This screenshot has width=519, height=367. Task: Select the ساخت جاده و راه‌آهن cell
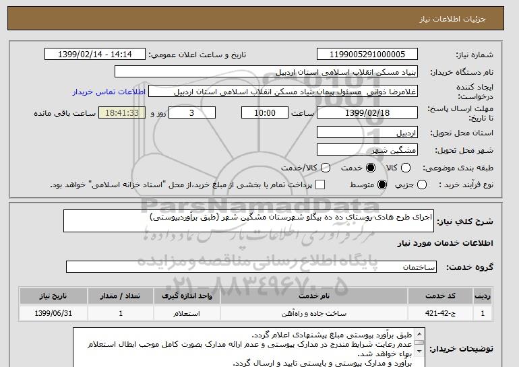coord(314,313)
